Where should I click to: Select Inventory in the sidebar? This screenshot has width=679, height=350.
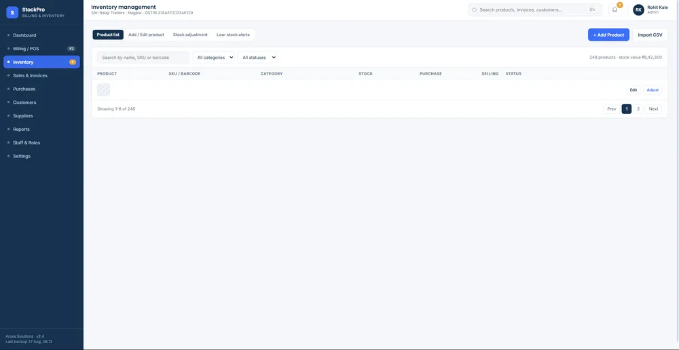pos(41,62)
